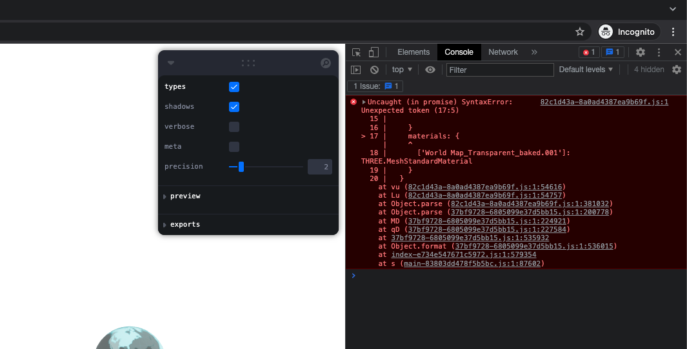Collapse the Leva panel with top-left chevron

[171, 63]
